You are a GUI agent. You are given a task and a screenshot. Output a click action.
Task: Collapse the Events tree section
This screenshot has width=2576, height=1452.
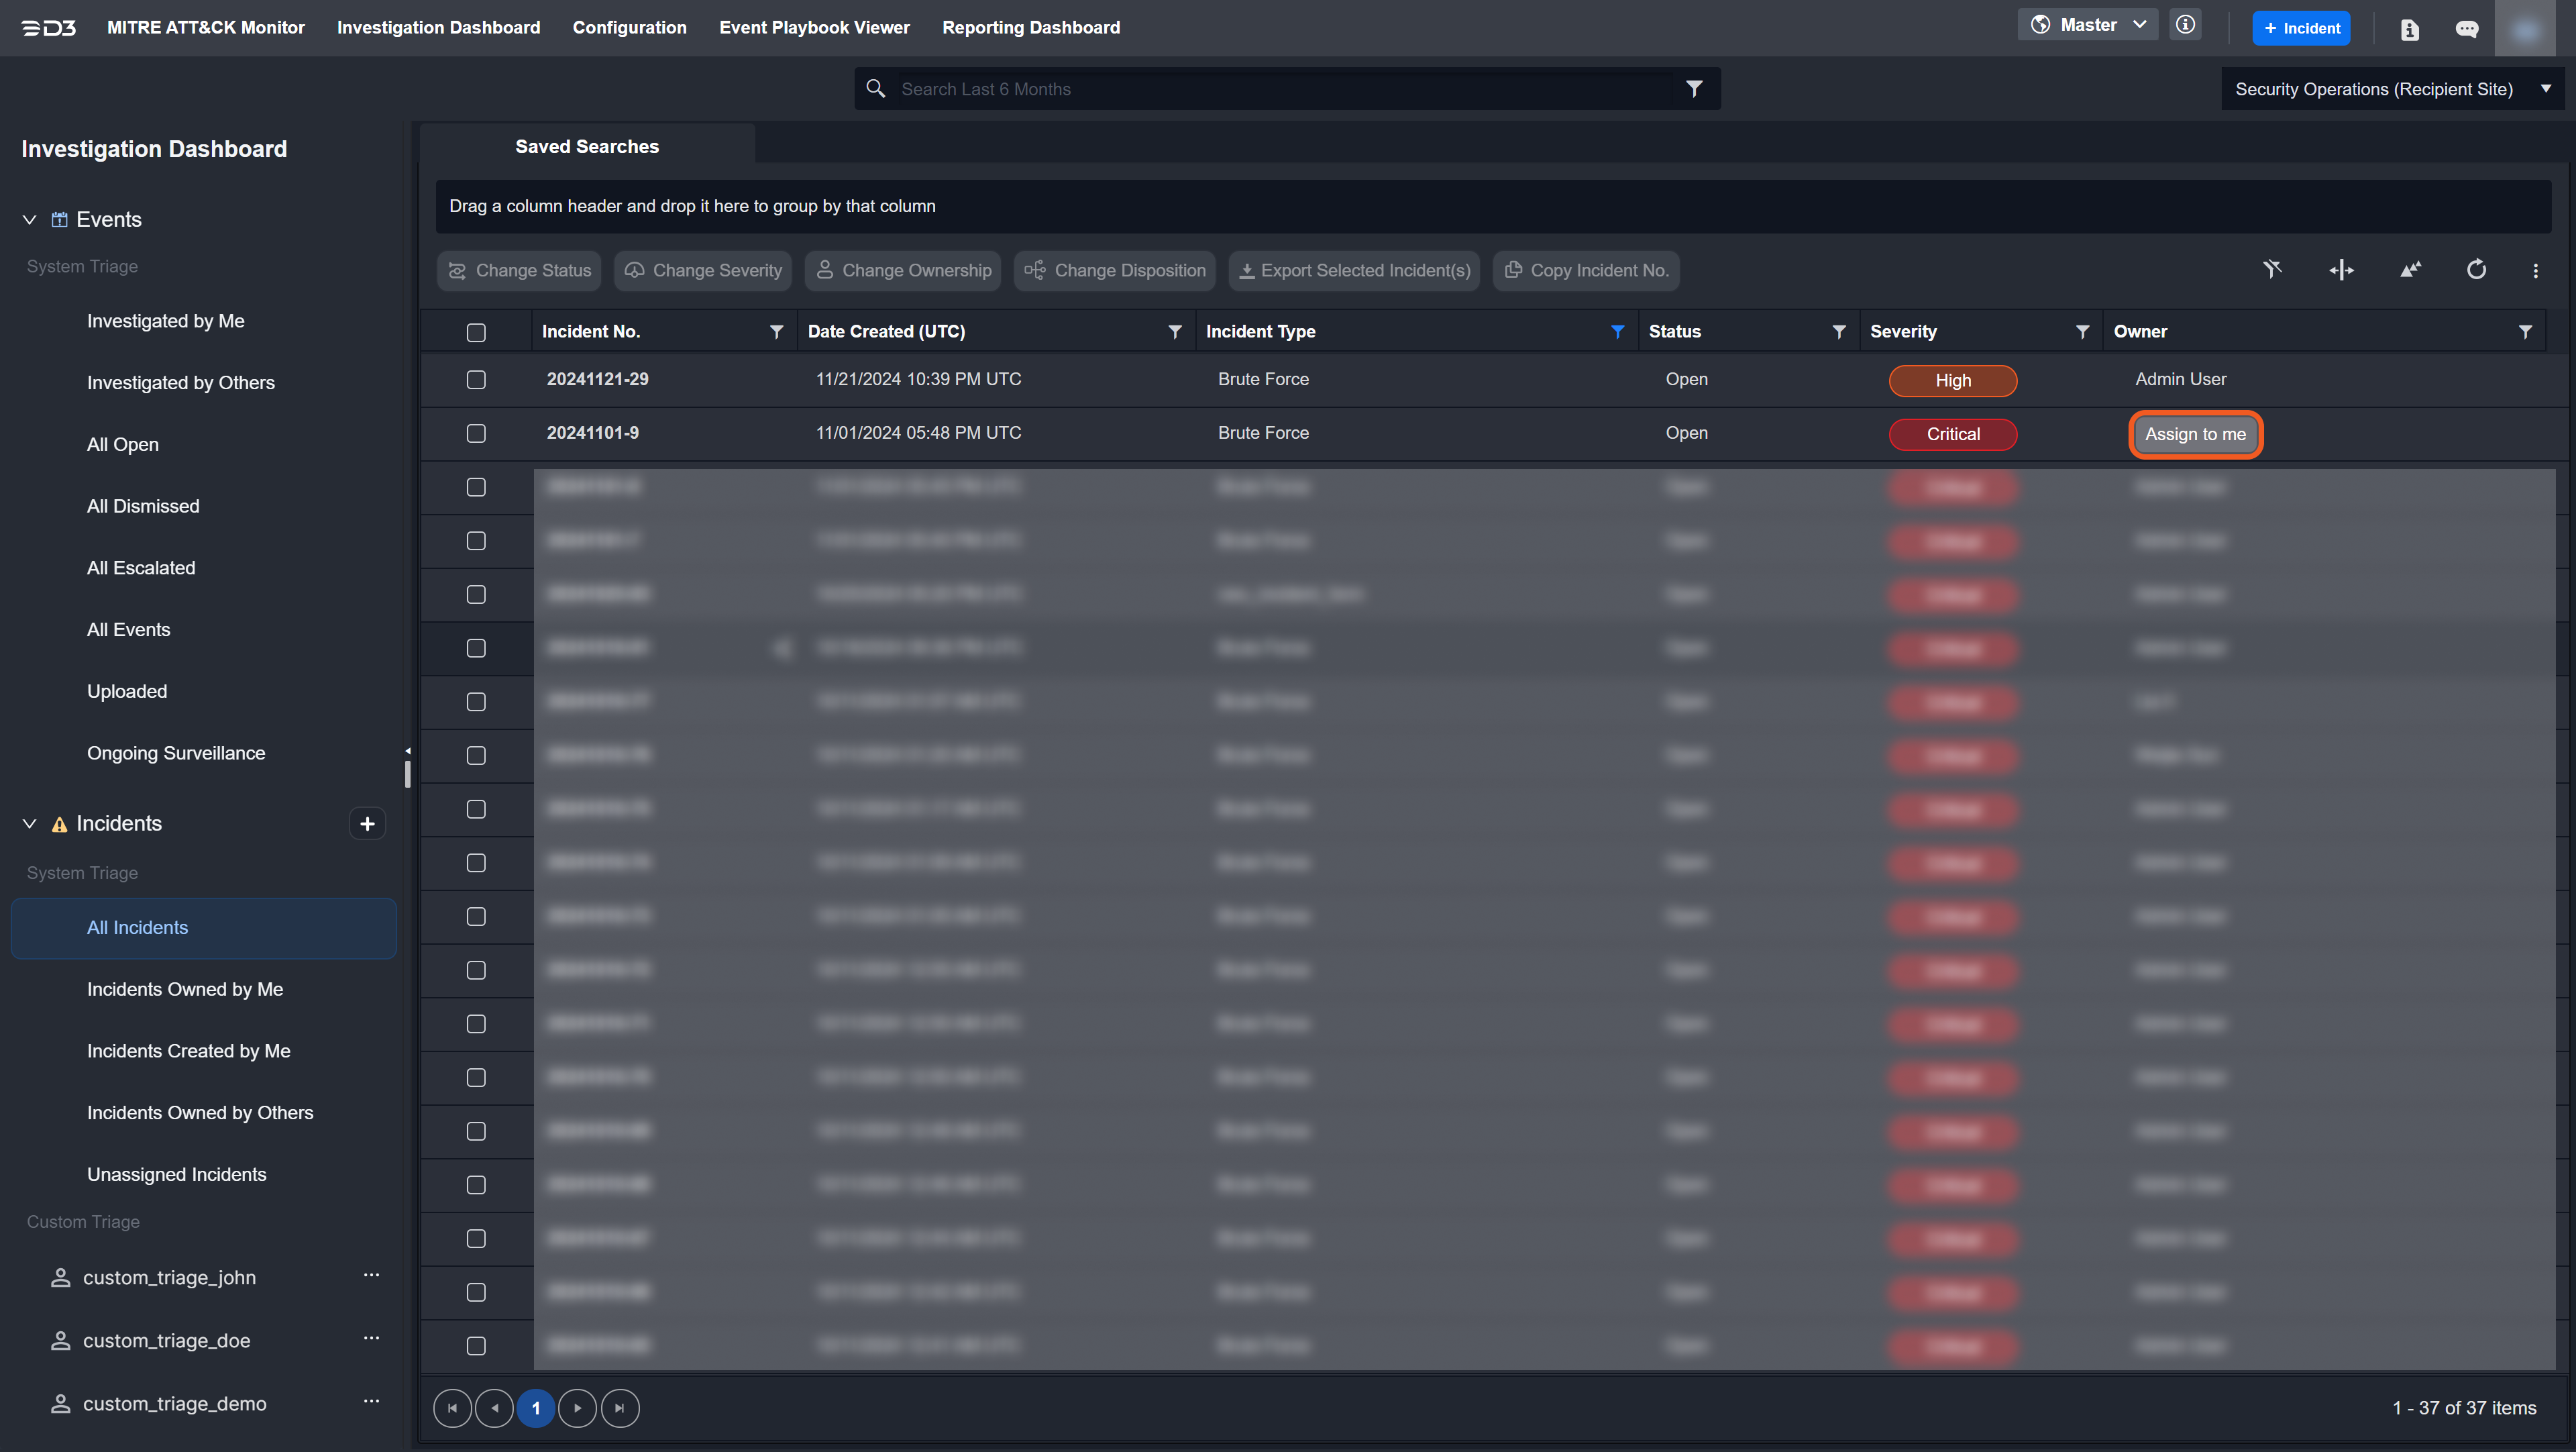point(30,219)
